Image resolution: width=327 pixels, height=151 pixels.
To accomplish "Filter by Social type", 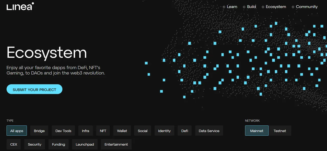I will (143, 131).
